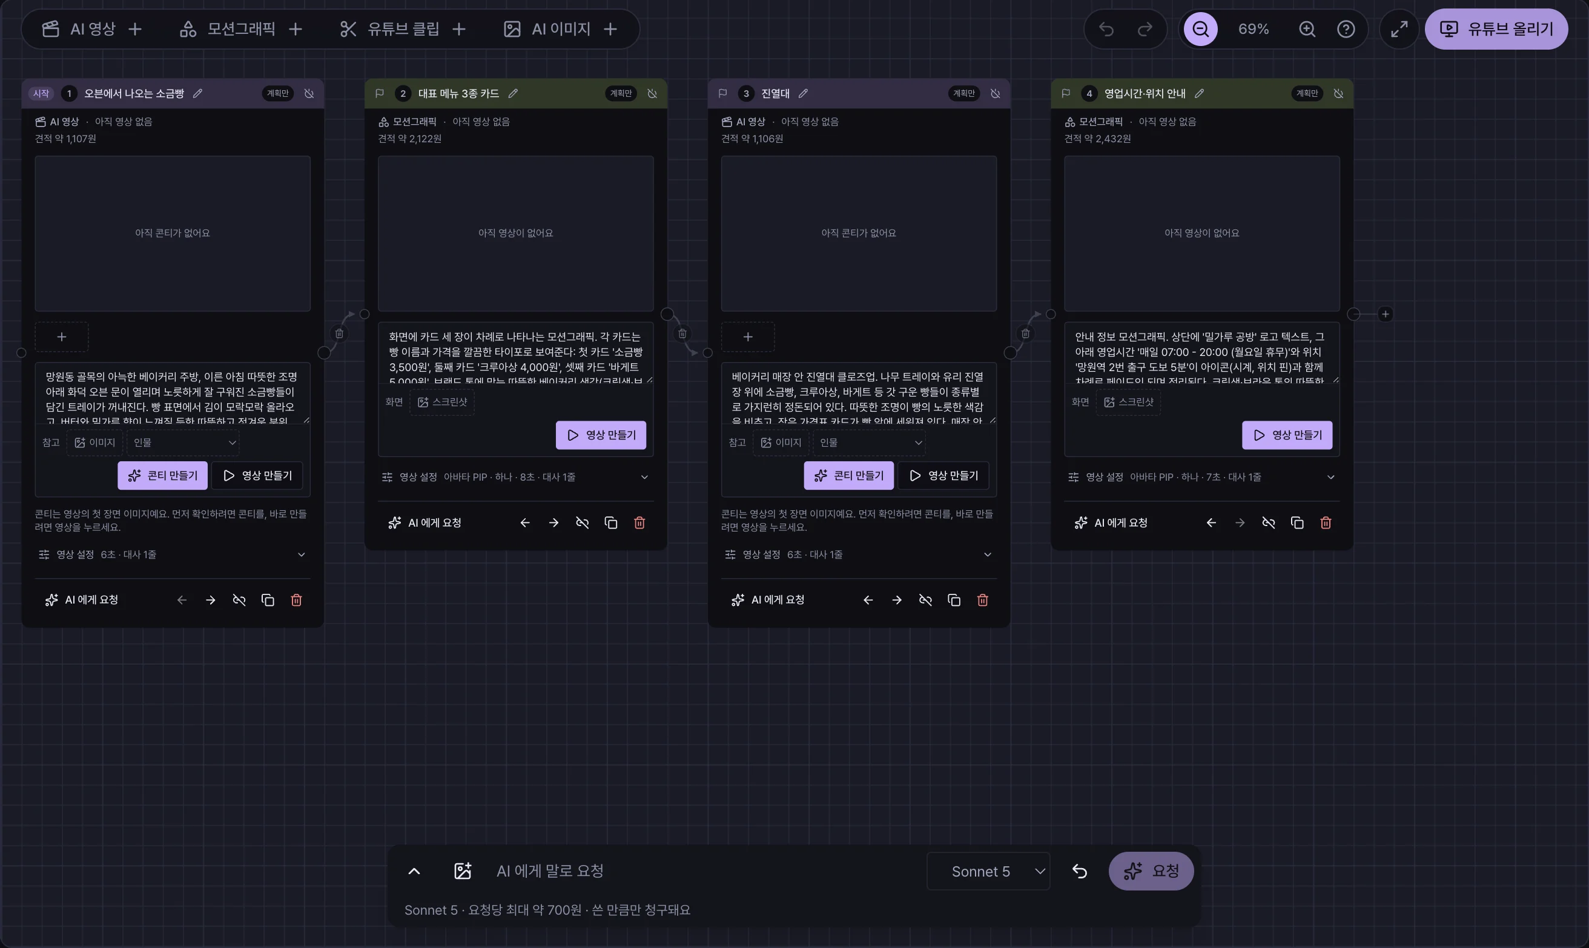Viewport: 1589px width, 948px height.
Task: Duplicate scene 2 with the copy icon
Action: click(x=611, y=523)
